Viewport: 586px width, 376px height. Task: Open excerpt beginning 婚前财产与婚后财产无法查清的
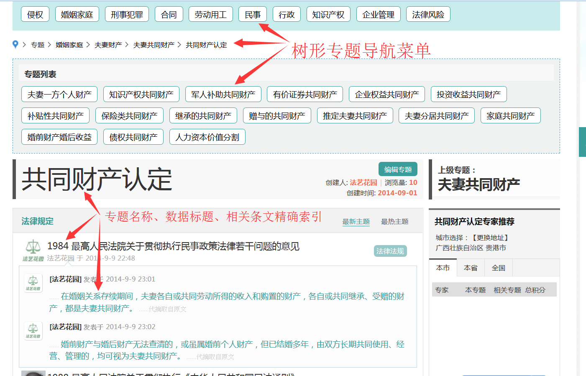pyautogui.click(x=227, y=350)
